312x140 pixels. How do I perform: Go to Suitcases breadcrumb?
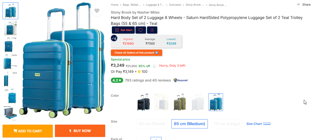click(x=175, y=5)
